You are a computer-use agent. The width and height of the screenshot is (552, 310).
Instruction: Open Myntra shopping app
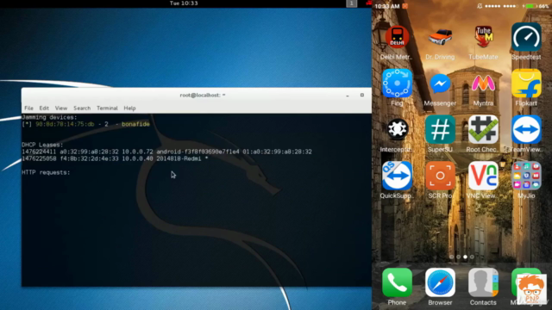pyautogui.click(x=483, y=84)
